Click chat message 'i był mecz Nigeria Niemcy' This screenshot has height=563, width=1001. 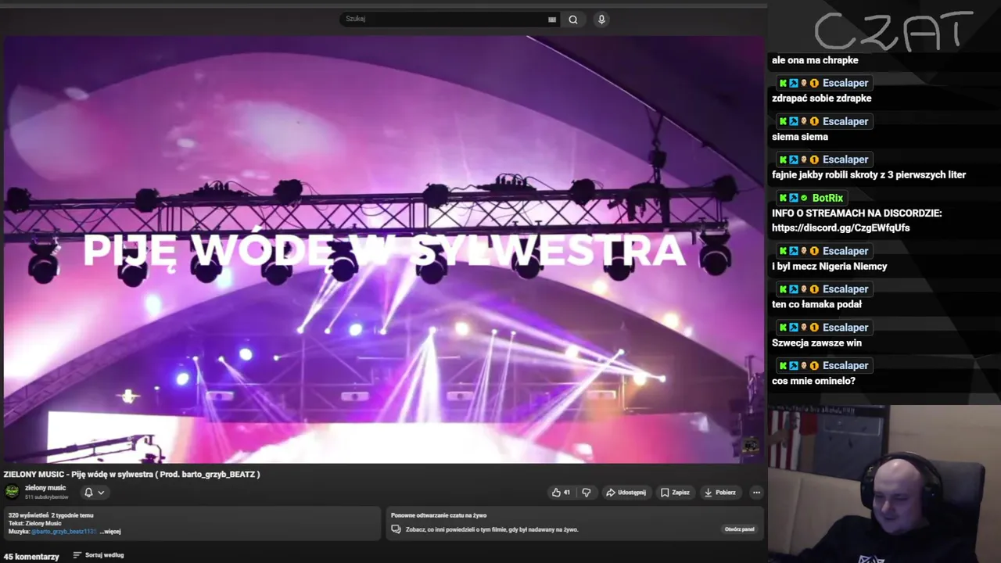pos(829,267)
